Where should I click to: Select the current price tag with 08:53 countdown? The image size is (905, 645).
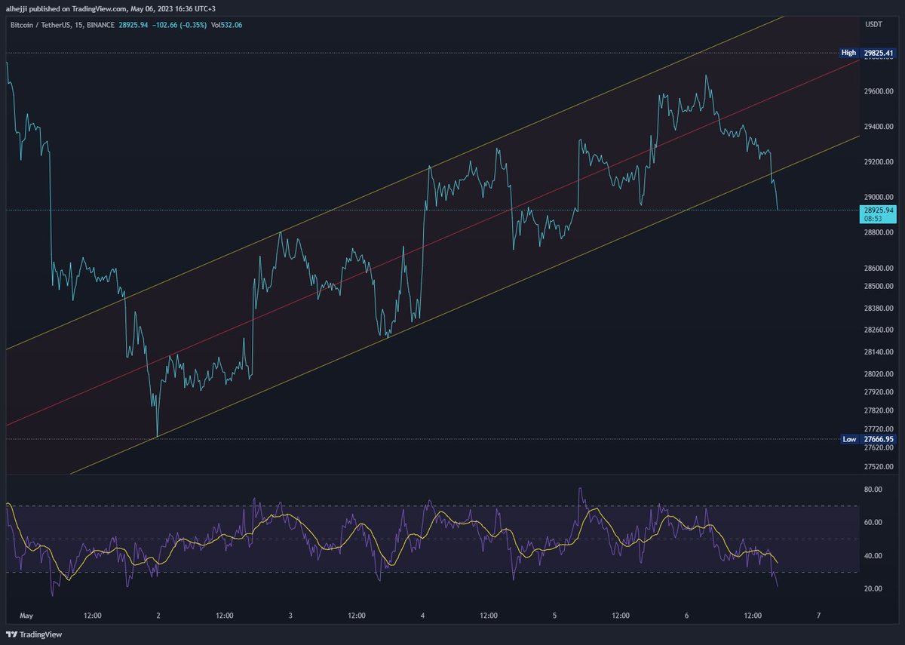(x=877, y=214)
